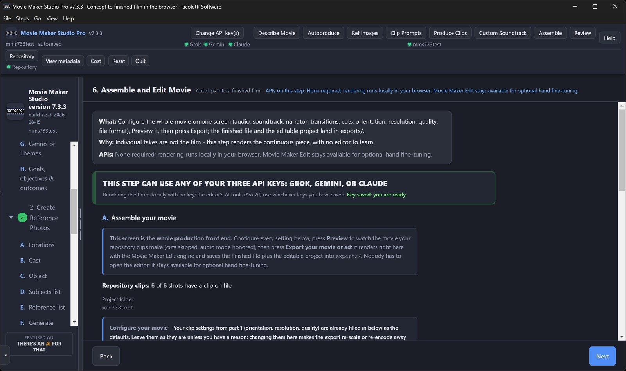
Task: Click the sidebar scrollbar up arrow
Action: click(74, 145)
